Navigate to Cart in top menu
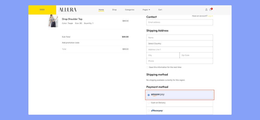 coord(160,10)
